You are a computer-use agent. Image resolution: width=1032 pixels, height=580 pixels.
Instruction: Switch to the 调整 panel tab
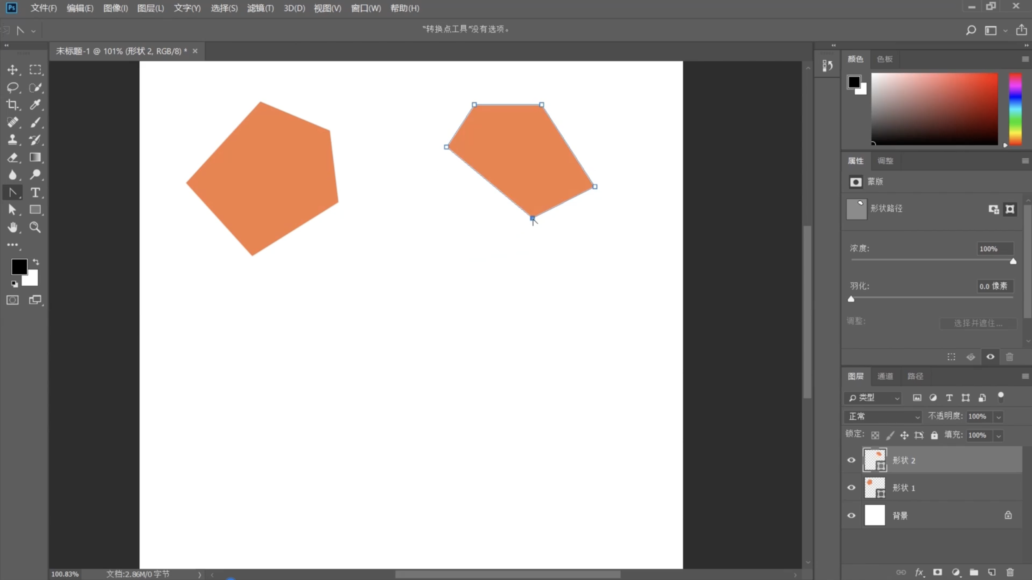pos(885,161)
